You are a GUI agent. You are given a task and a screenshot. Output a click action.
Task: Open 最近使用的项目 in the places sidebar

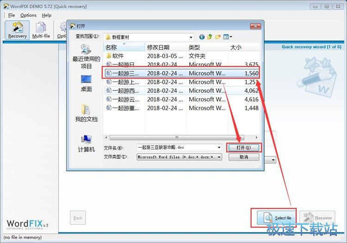[x=86, y=56]
